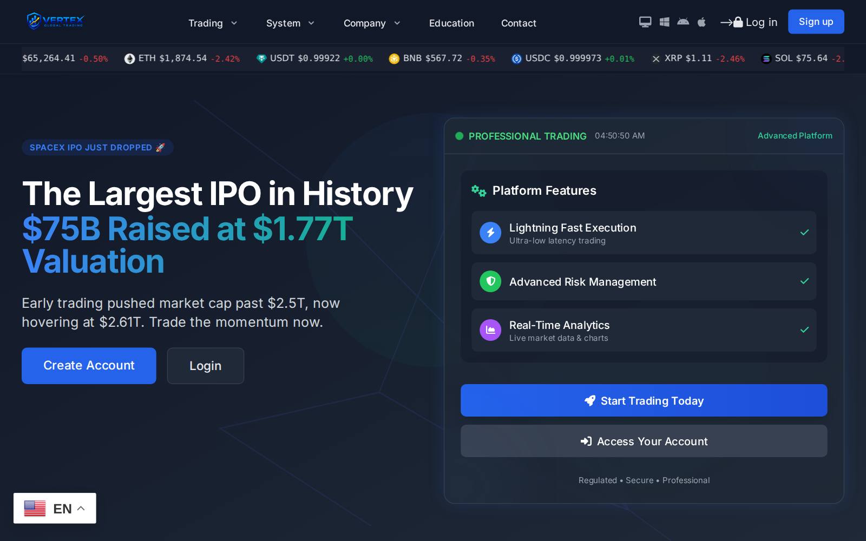Click the XRP price $1.11

(699, 58)
